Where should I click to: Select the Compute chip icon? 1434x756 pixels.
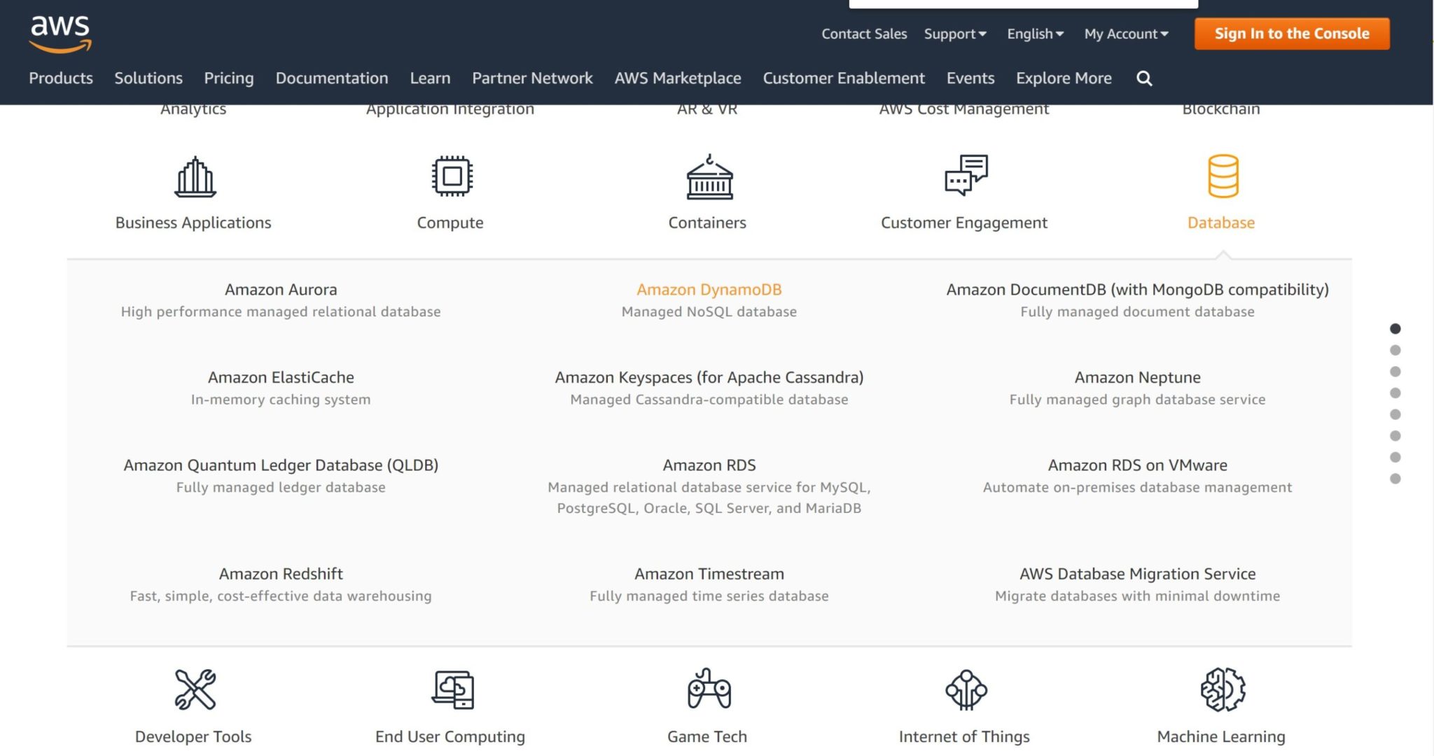pyautogui.click(x=452, y=176)
